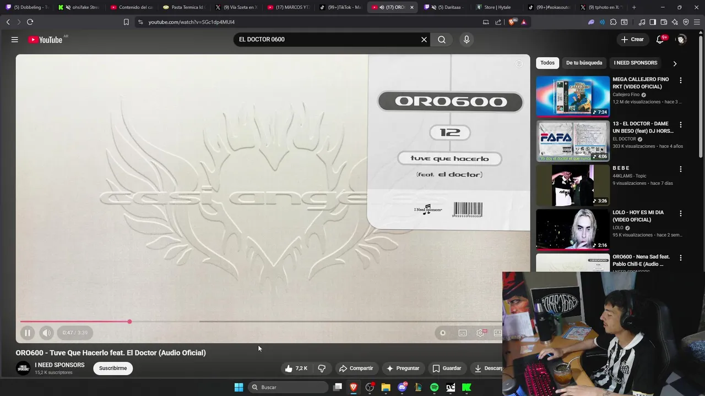The height and width of the screenshot is (396, 705).
Task: Open options for MEGA CALLEJERO FINO video
Action: (681, 80)
